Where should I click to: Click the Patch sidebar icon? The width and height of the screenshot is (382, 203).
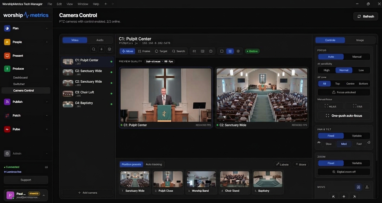click(x=7, y=116)
